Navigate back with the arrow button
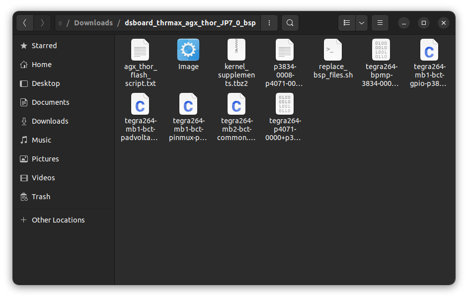The image size is (468, 299). point(25,22)
